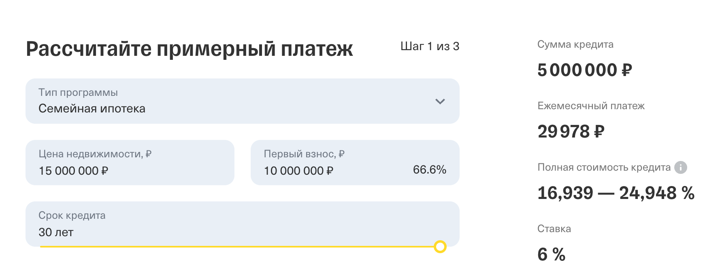Click the 66.6% down payment percentage
Image resolution: width=720 pixels, height=275 pixels.
click(x=430, y=169)
